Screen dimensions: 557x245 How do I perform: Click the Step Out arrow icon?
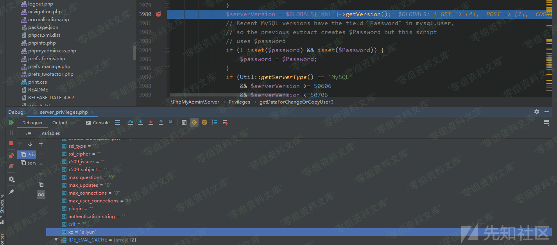161,123
